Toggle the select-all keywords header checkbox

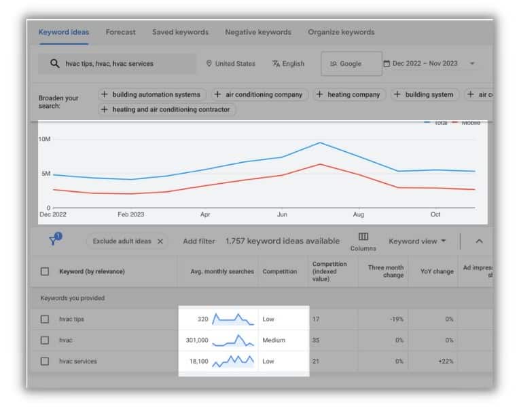pos(45,271)
